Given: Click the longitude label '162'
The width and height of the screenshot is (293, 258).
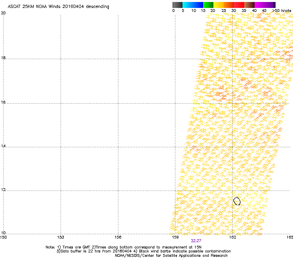Looking at the screenshot, I should pos(232,237).
